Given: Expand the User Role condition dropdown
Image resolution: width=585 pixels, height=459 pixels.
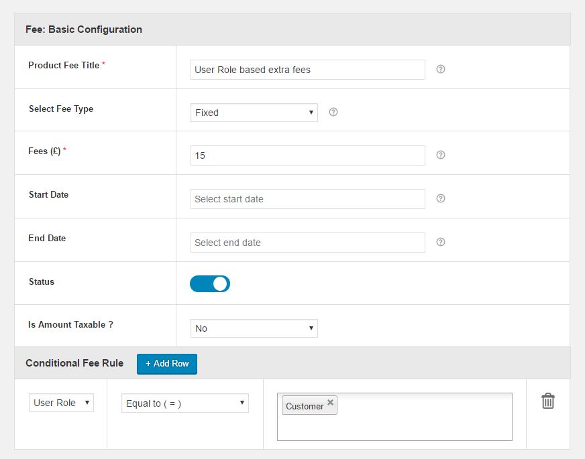Looking at the screenshot, I should coord(61,403).
